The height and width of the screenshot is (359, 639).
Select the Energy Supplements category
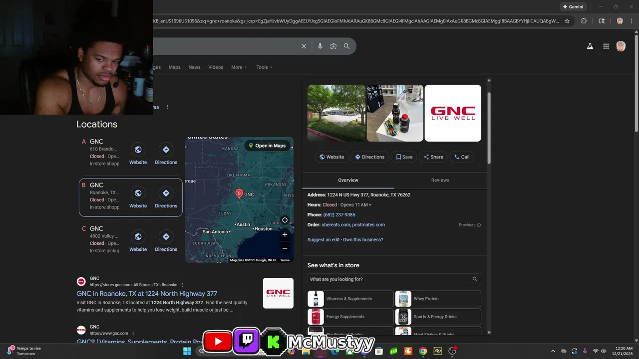350,317
